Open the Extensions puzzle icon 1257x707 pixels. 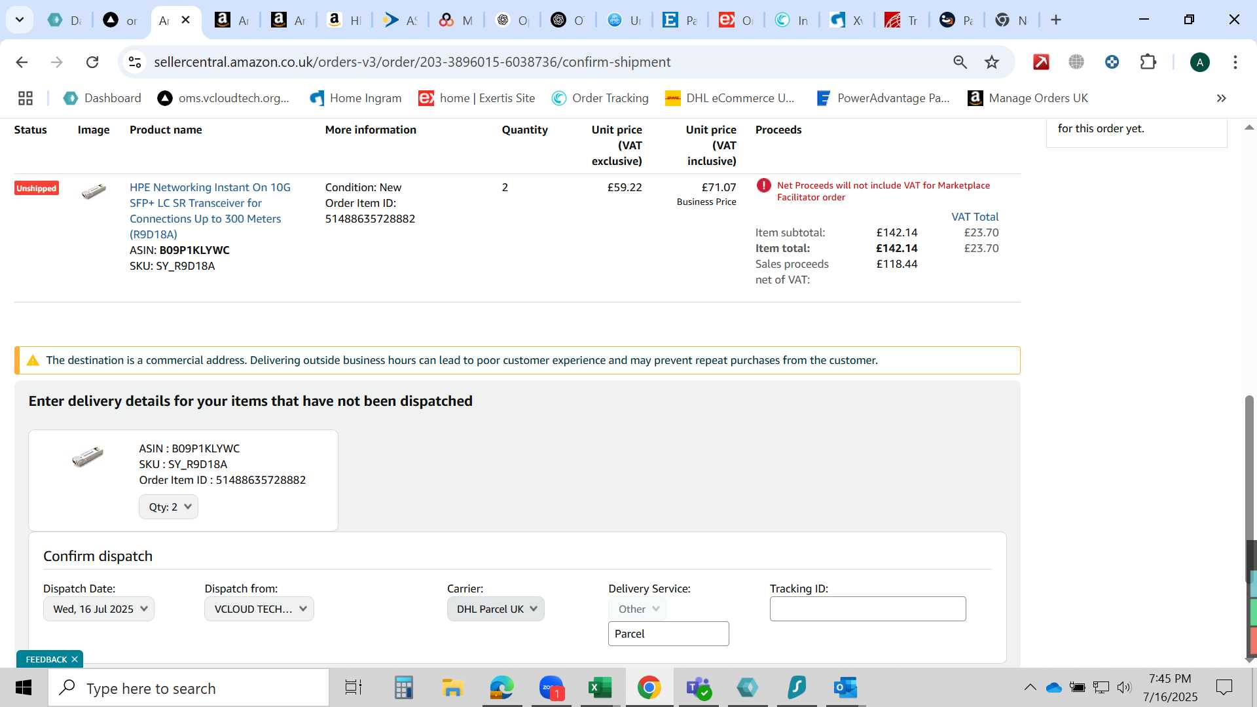click(1148, 62)
